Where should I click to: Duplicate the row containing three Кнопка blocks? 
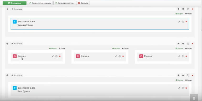point(188,44)
